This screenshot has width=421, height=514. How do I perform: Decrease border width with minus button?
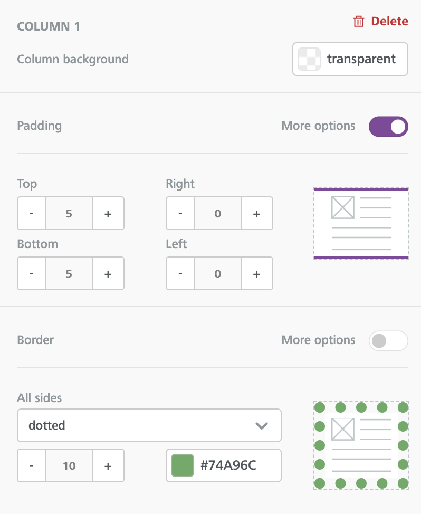[x=32, y=465]
